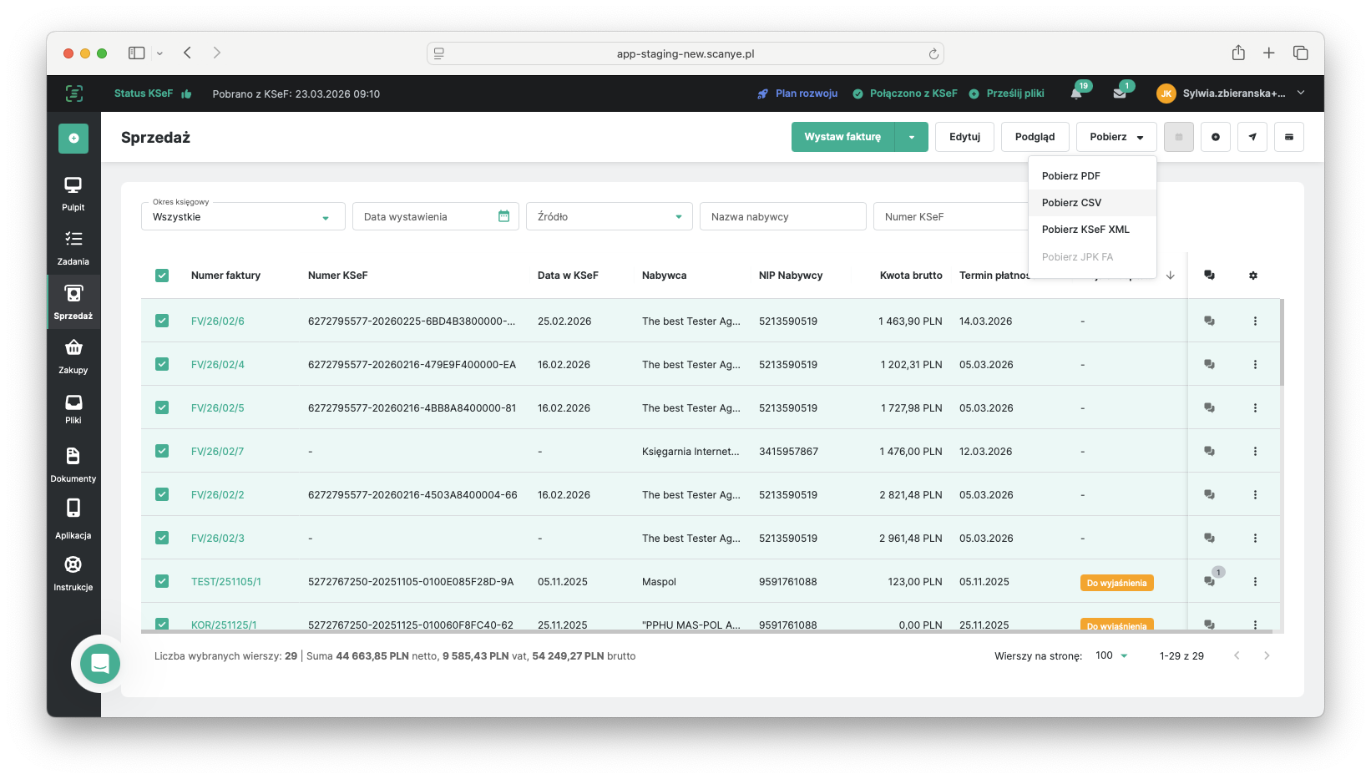Click the Safari address bar
1371x779 pixels.
pyautogui.click(x=685, y=53)
